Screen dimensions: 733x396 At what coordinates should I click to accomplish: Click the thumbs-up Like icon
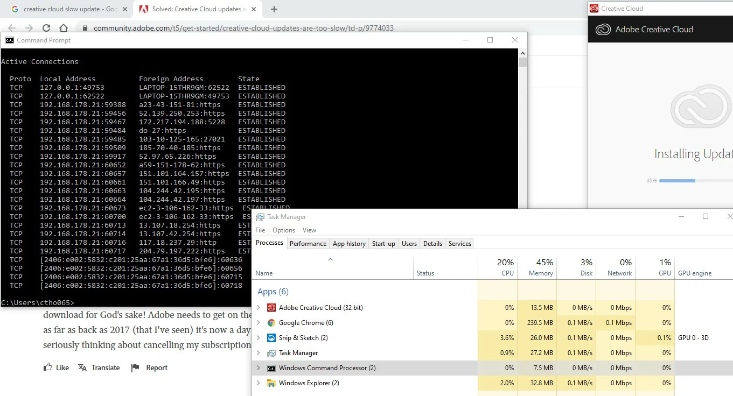pos(48,367)
